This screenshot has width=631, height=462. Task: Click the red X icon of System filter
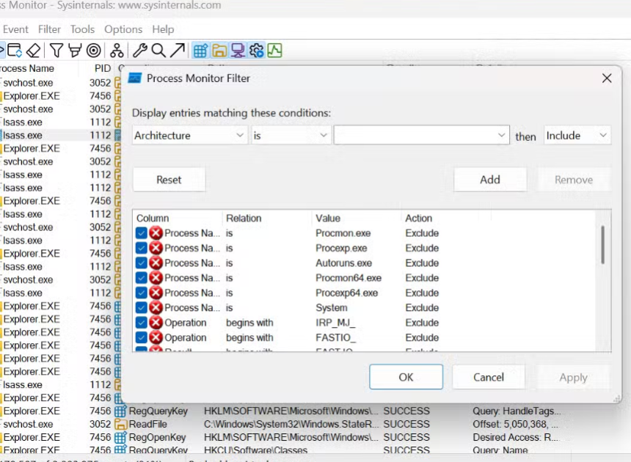[x=156, y=307]
